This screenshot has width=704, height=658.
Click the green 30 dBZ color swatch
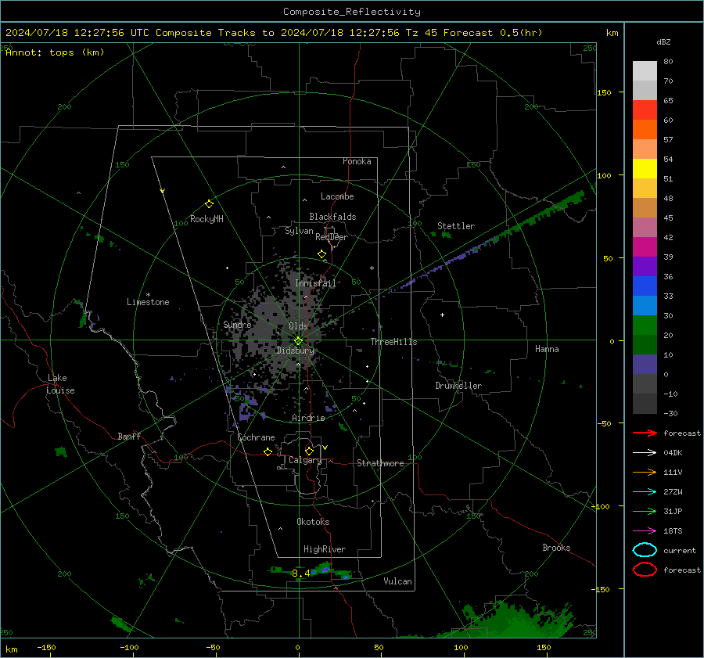[645, 325]
